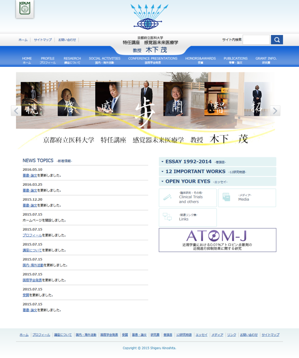Go to previous slide with left arrow
This screenshot has height=358, width=299.
[x=16, y=111]
